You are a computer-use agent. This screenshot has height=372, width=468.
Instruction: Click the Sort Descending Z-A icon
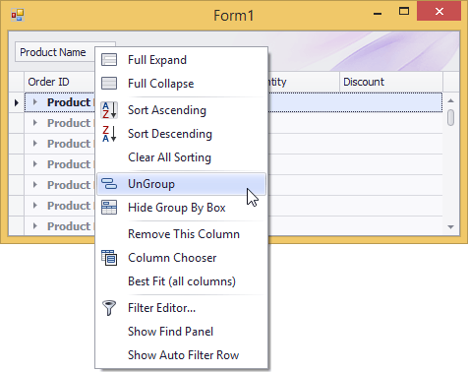109,134
